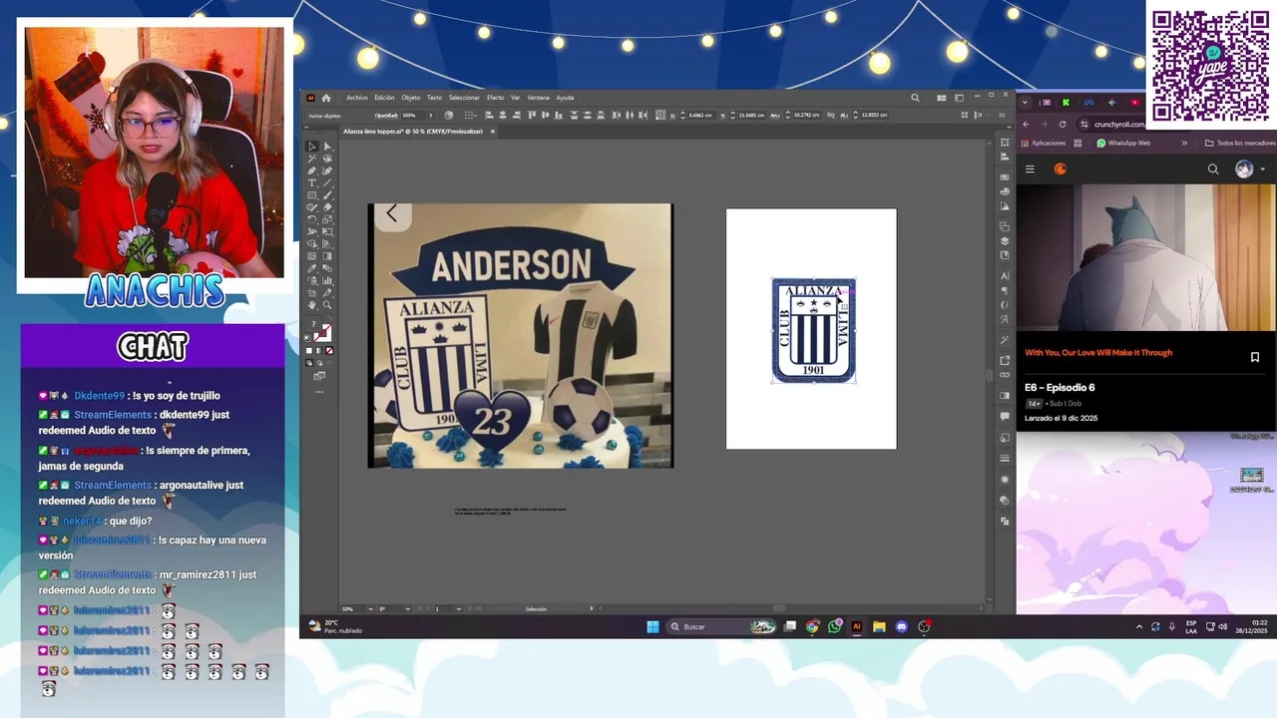1277x718 pixels.
Task: Select the Zoom tool
Action: click(x=327, y=305)
